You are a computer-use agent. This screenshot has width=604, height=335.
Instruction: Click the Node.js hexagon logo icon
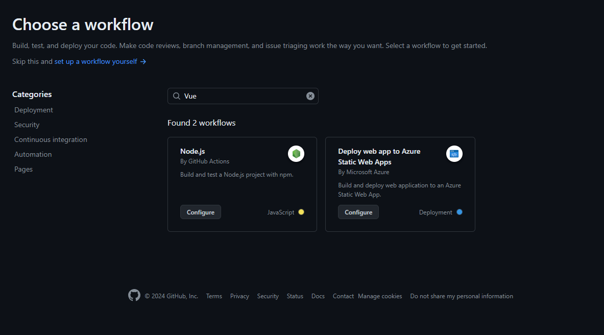296,154
